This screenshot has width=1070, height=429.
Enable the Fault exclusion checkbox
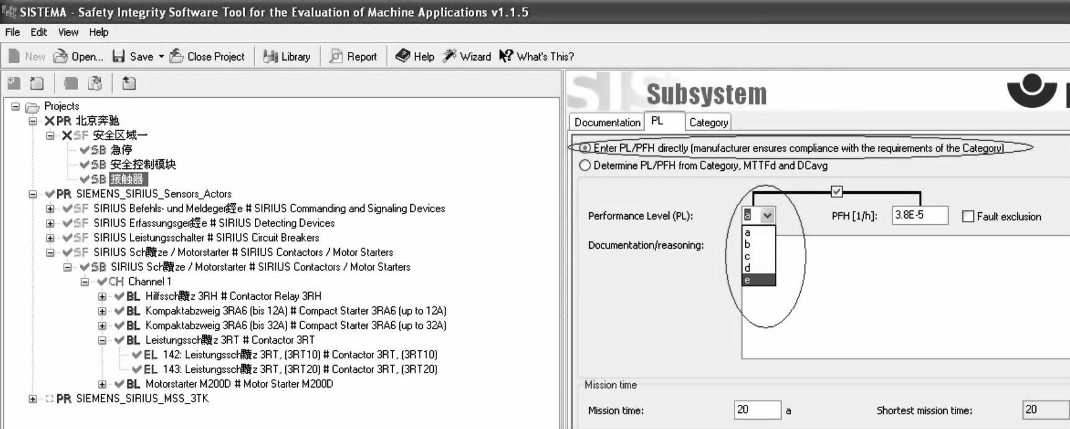point(969,217)
